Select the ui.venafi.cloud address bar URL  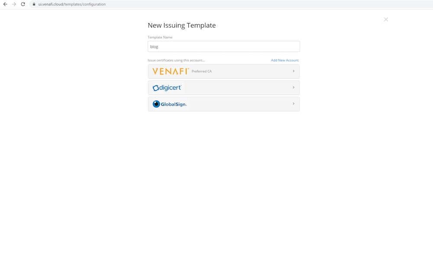72,4
